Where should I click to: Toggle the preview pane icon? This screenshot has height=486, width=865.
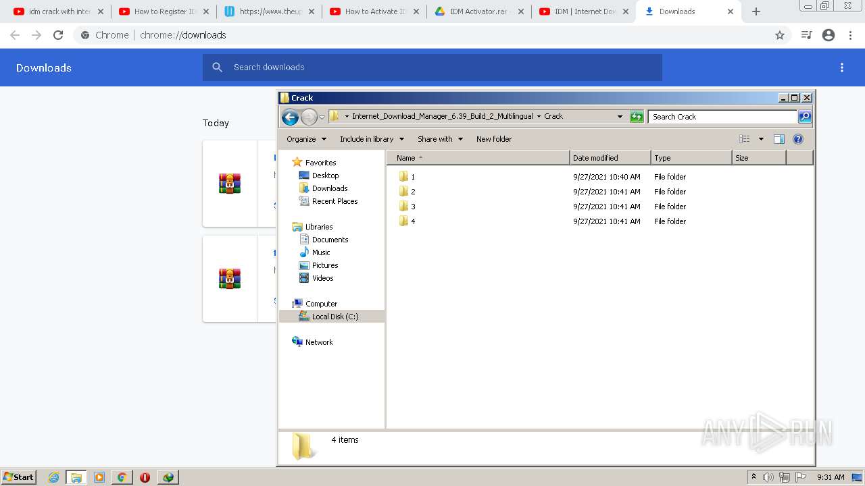click(779, 139)
